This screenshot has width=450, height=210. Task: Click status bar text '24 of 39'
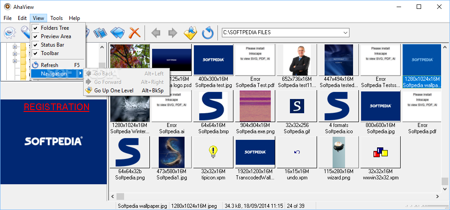295,206
